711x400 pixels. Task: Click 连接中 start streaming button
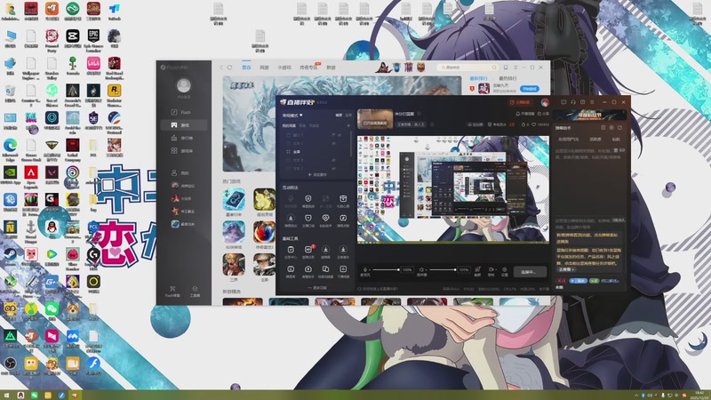pyautogui.click(x=530, y=272)
